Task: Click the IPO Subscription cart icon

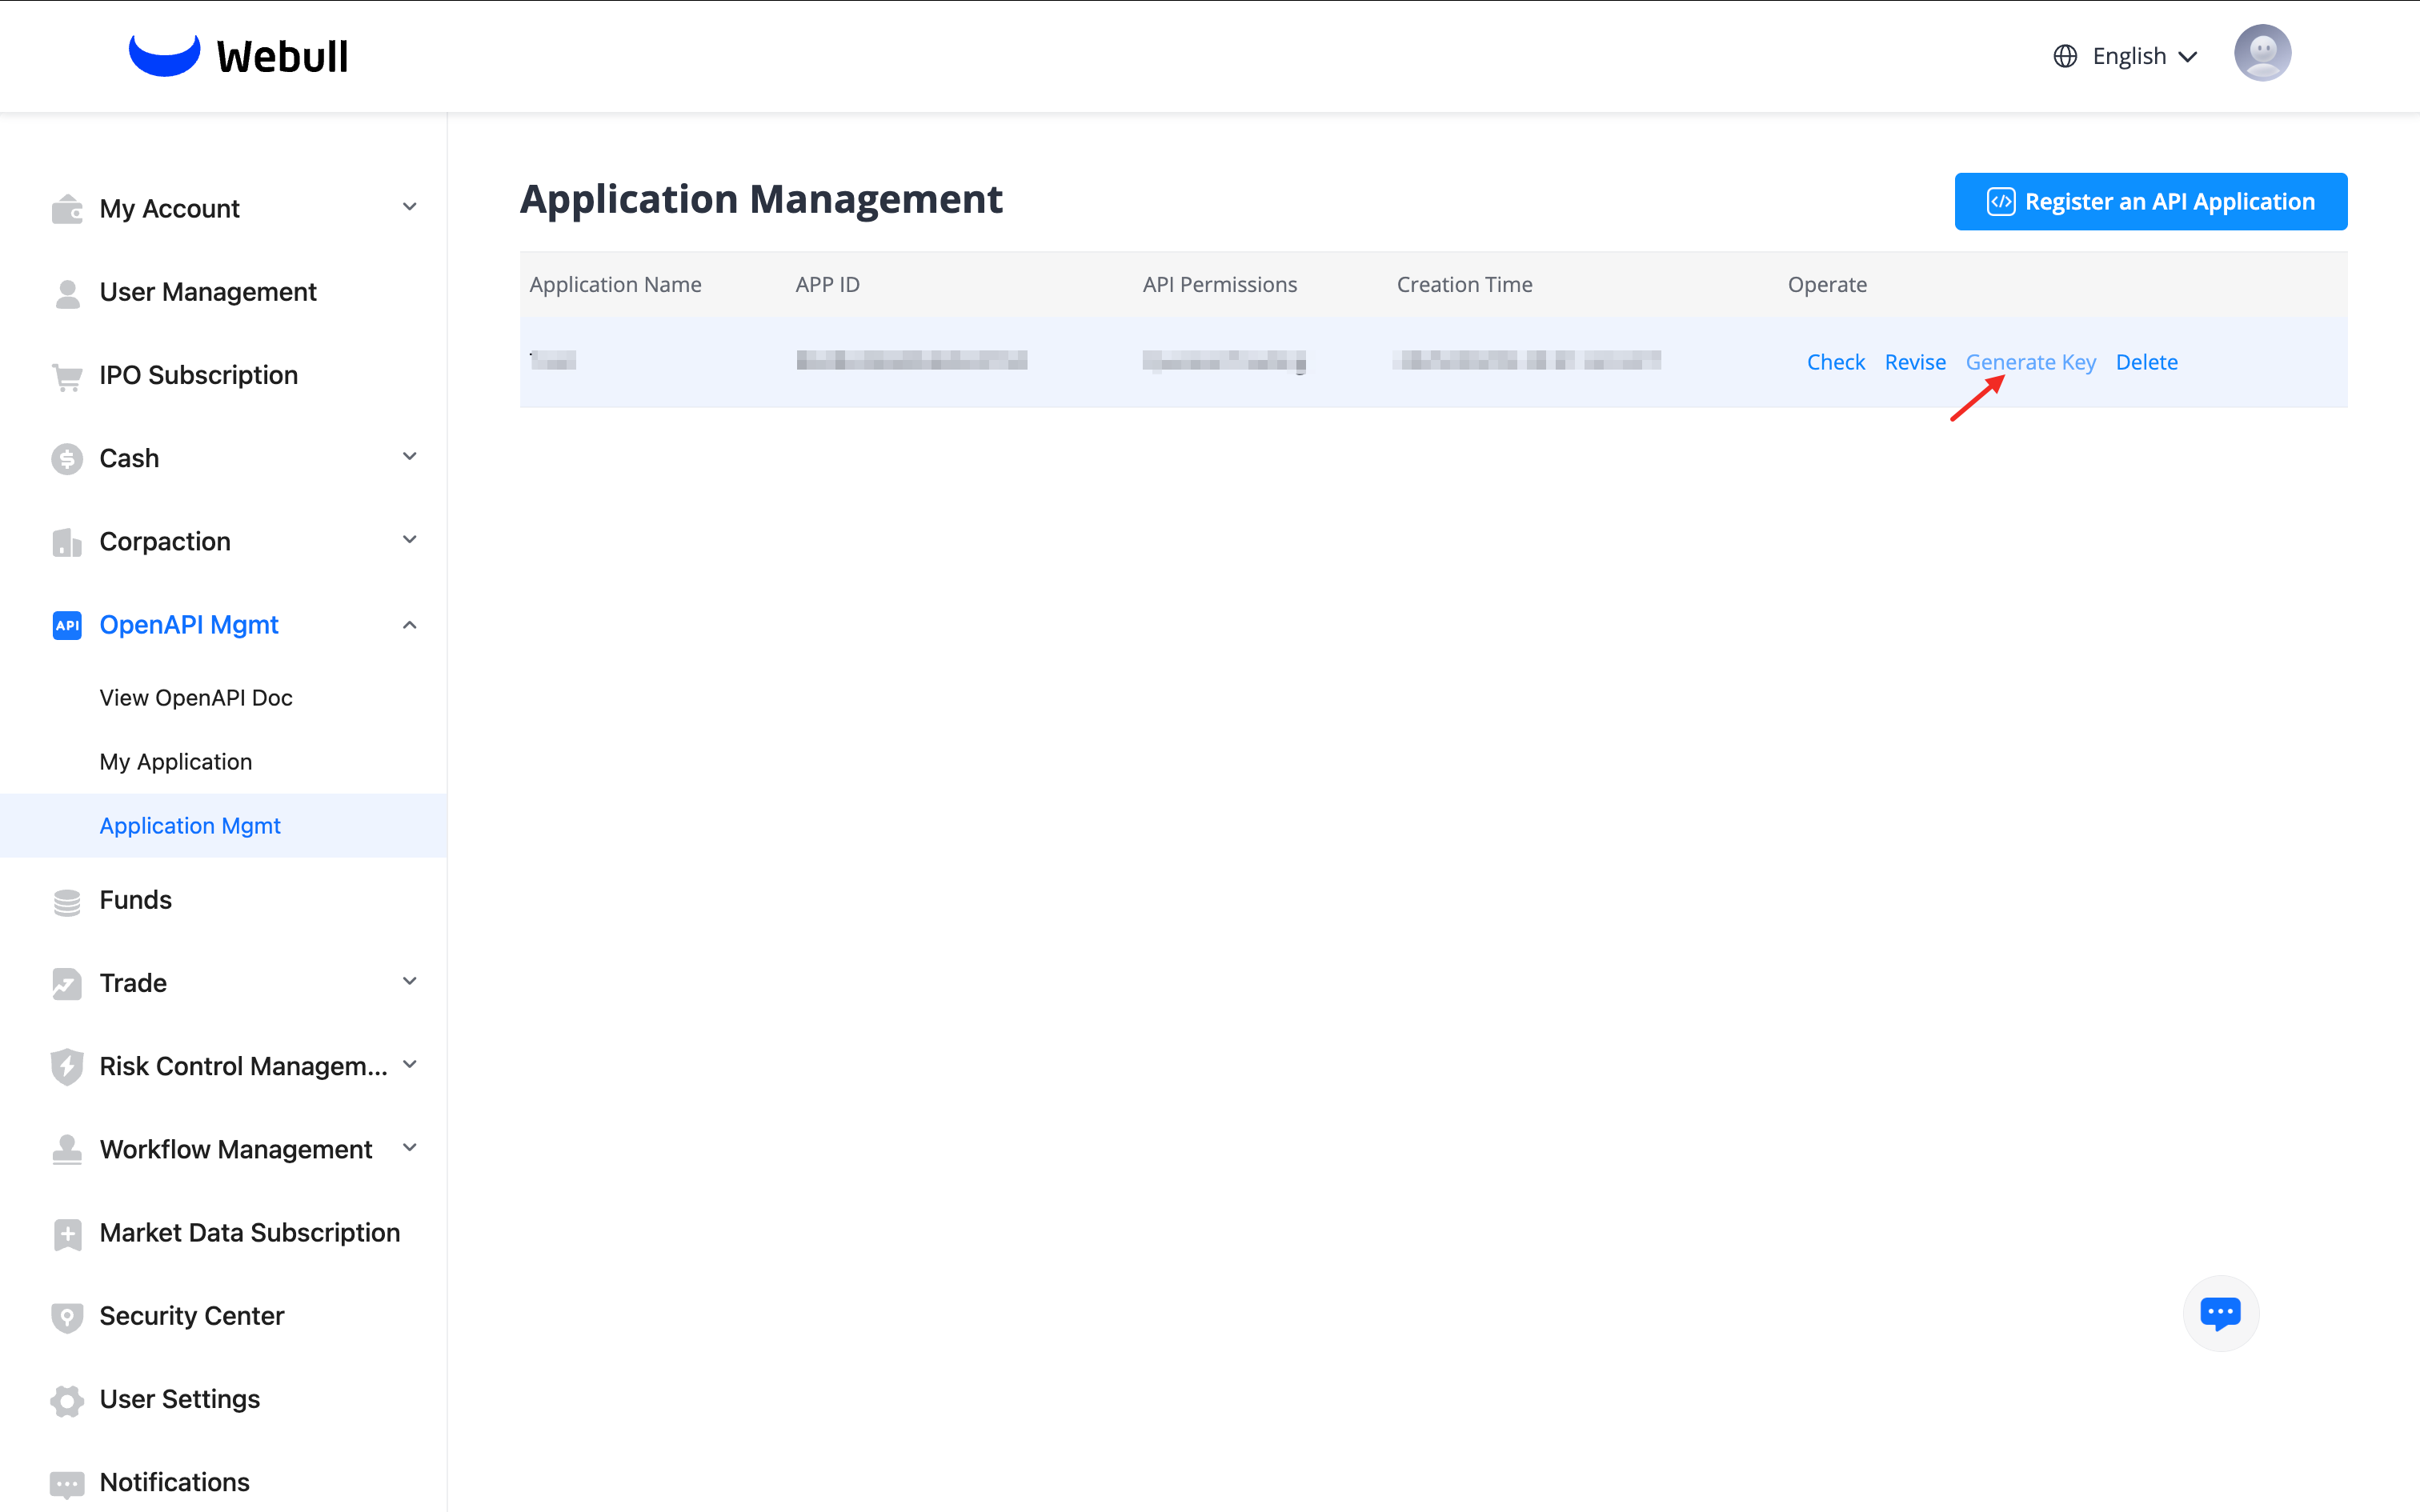Action: [x=67, y=376]
